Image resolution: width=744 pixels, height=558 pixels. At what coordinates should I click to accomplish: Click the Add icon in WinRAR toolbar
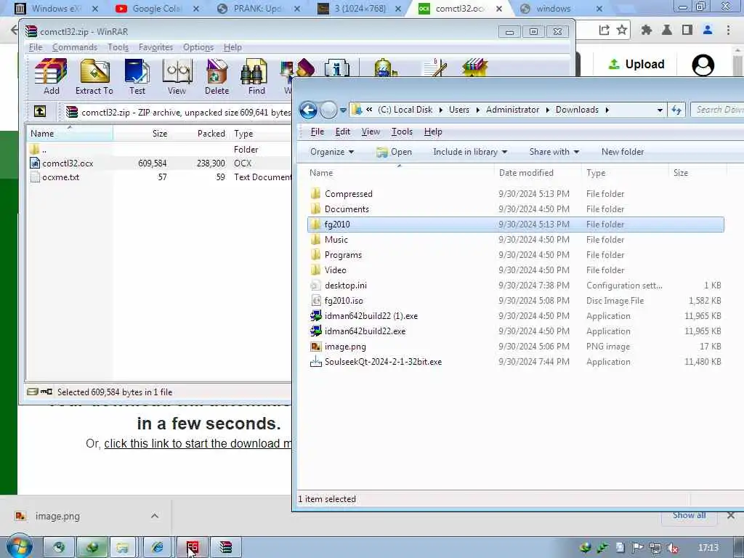(x=51, y=76)
